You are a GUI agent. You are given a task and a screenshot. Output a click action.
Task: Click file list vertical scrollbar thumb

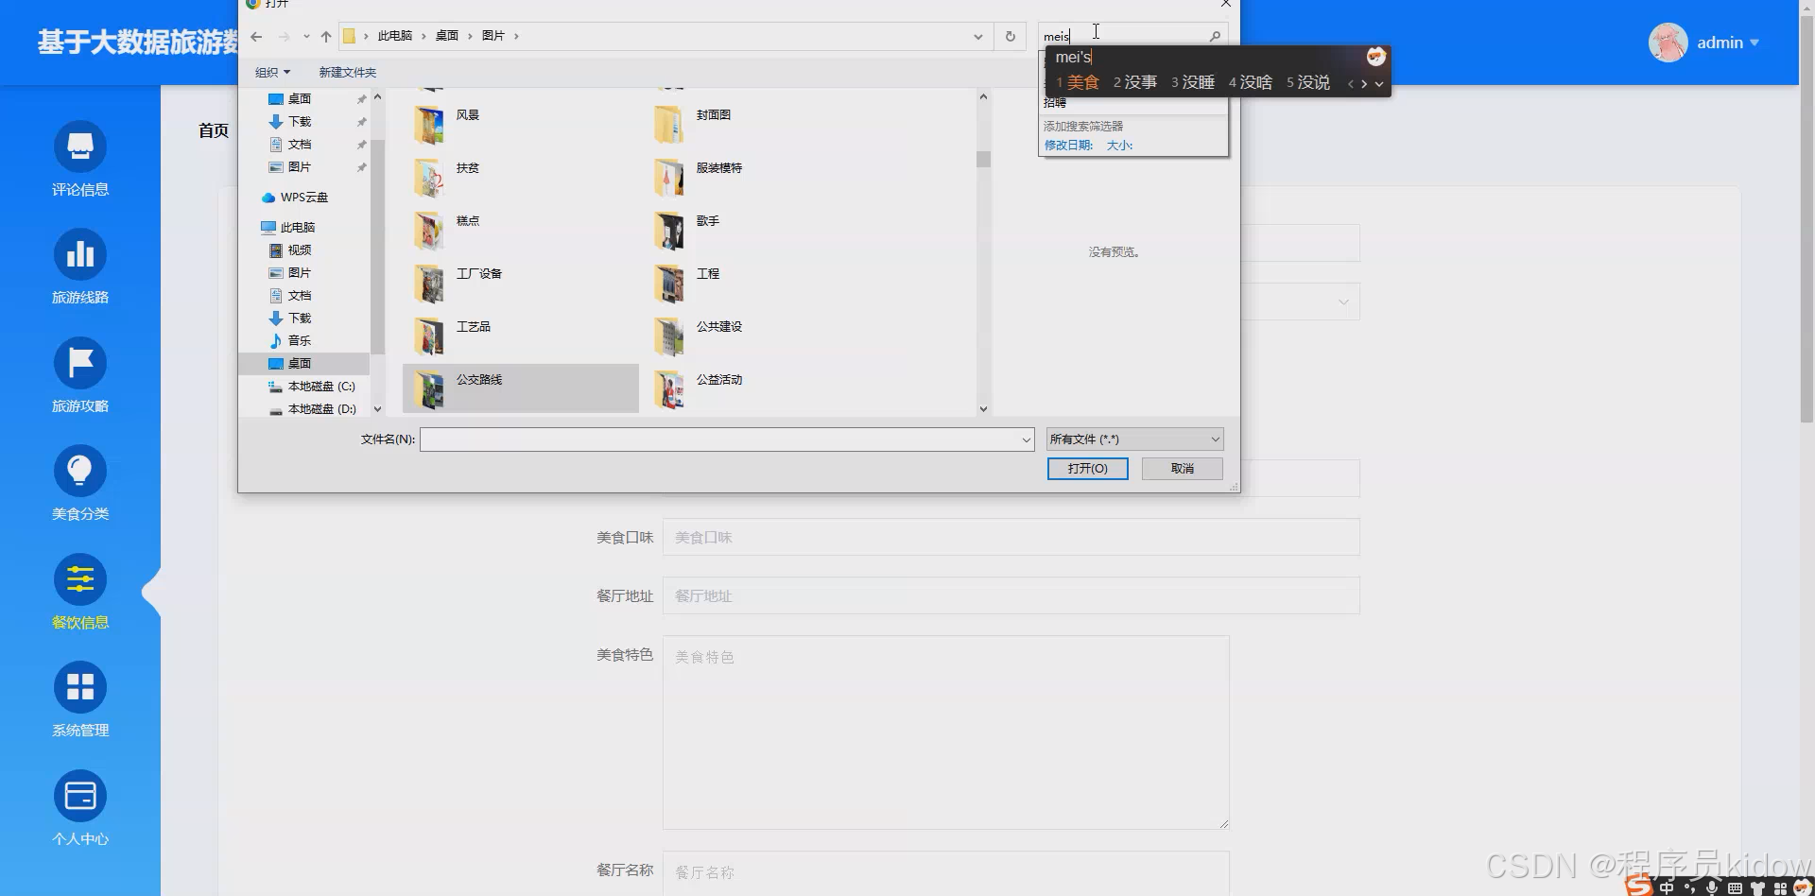pyautogui.click(x=983, y=159)
